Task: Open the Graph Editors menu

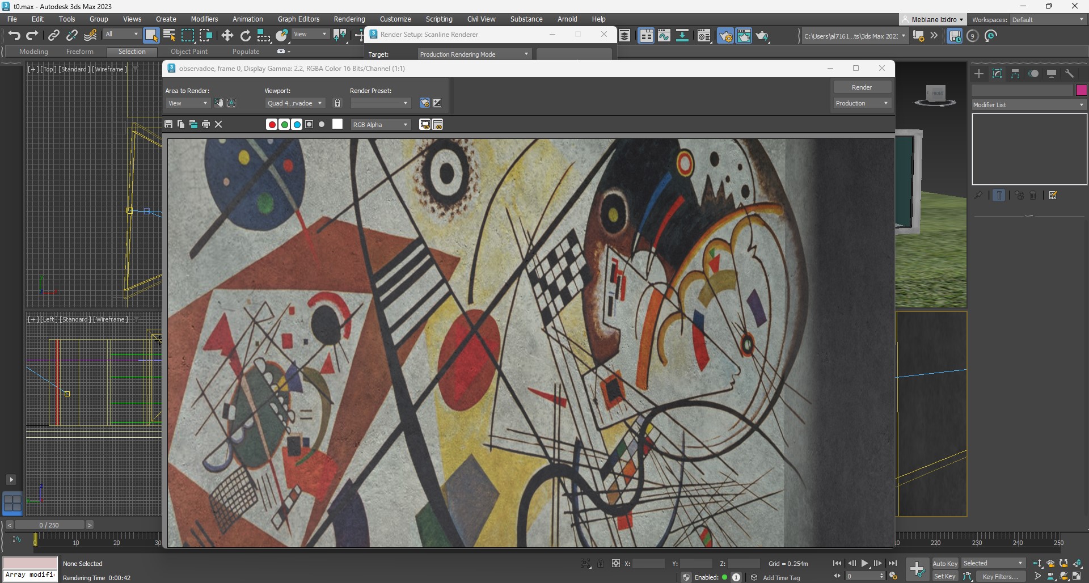Action: [299, 19]
